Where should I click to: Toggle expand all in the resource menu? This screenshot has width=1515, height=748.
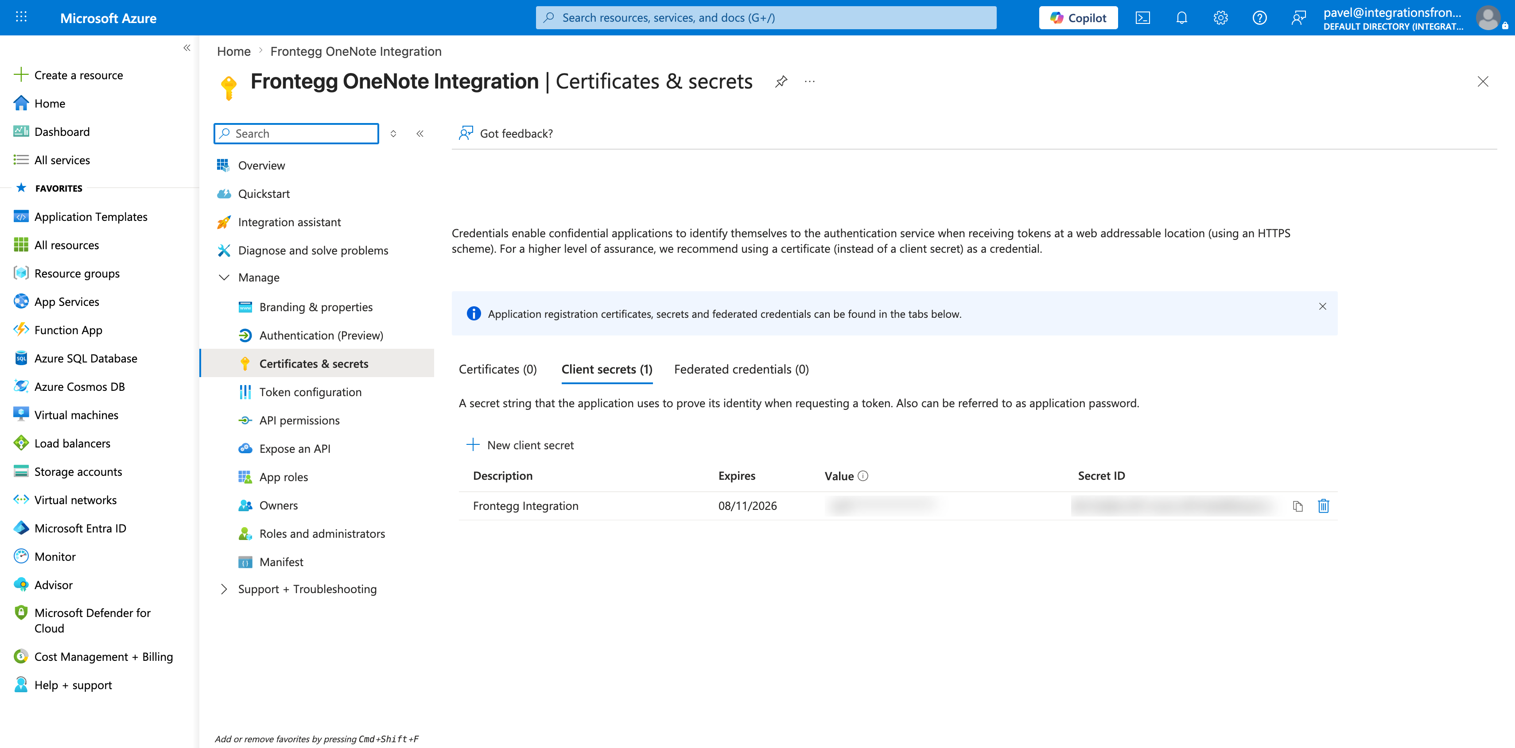pos(393,133)
